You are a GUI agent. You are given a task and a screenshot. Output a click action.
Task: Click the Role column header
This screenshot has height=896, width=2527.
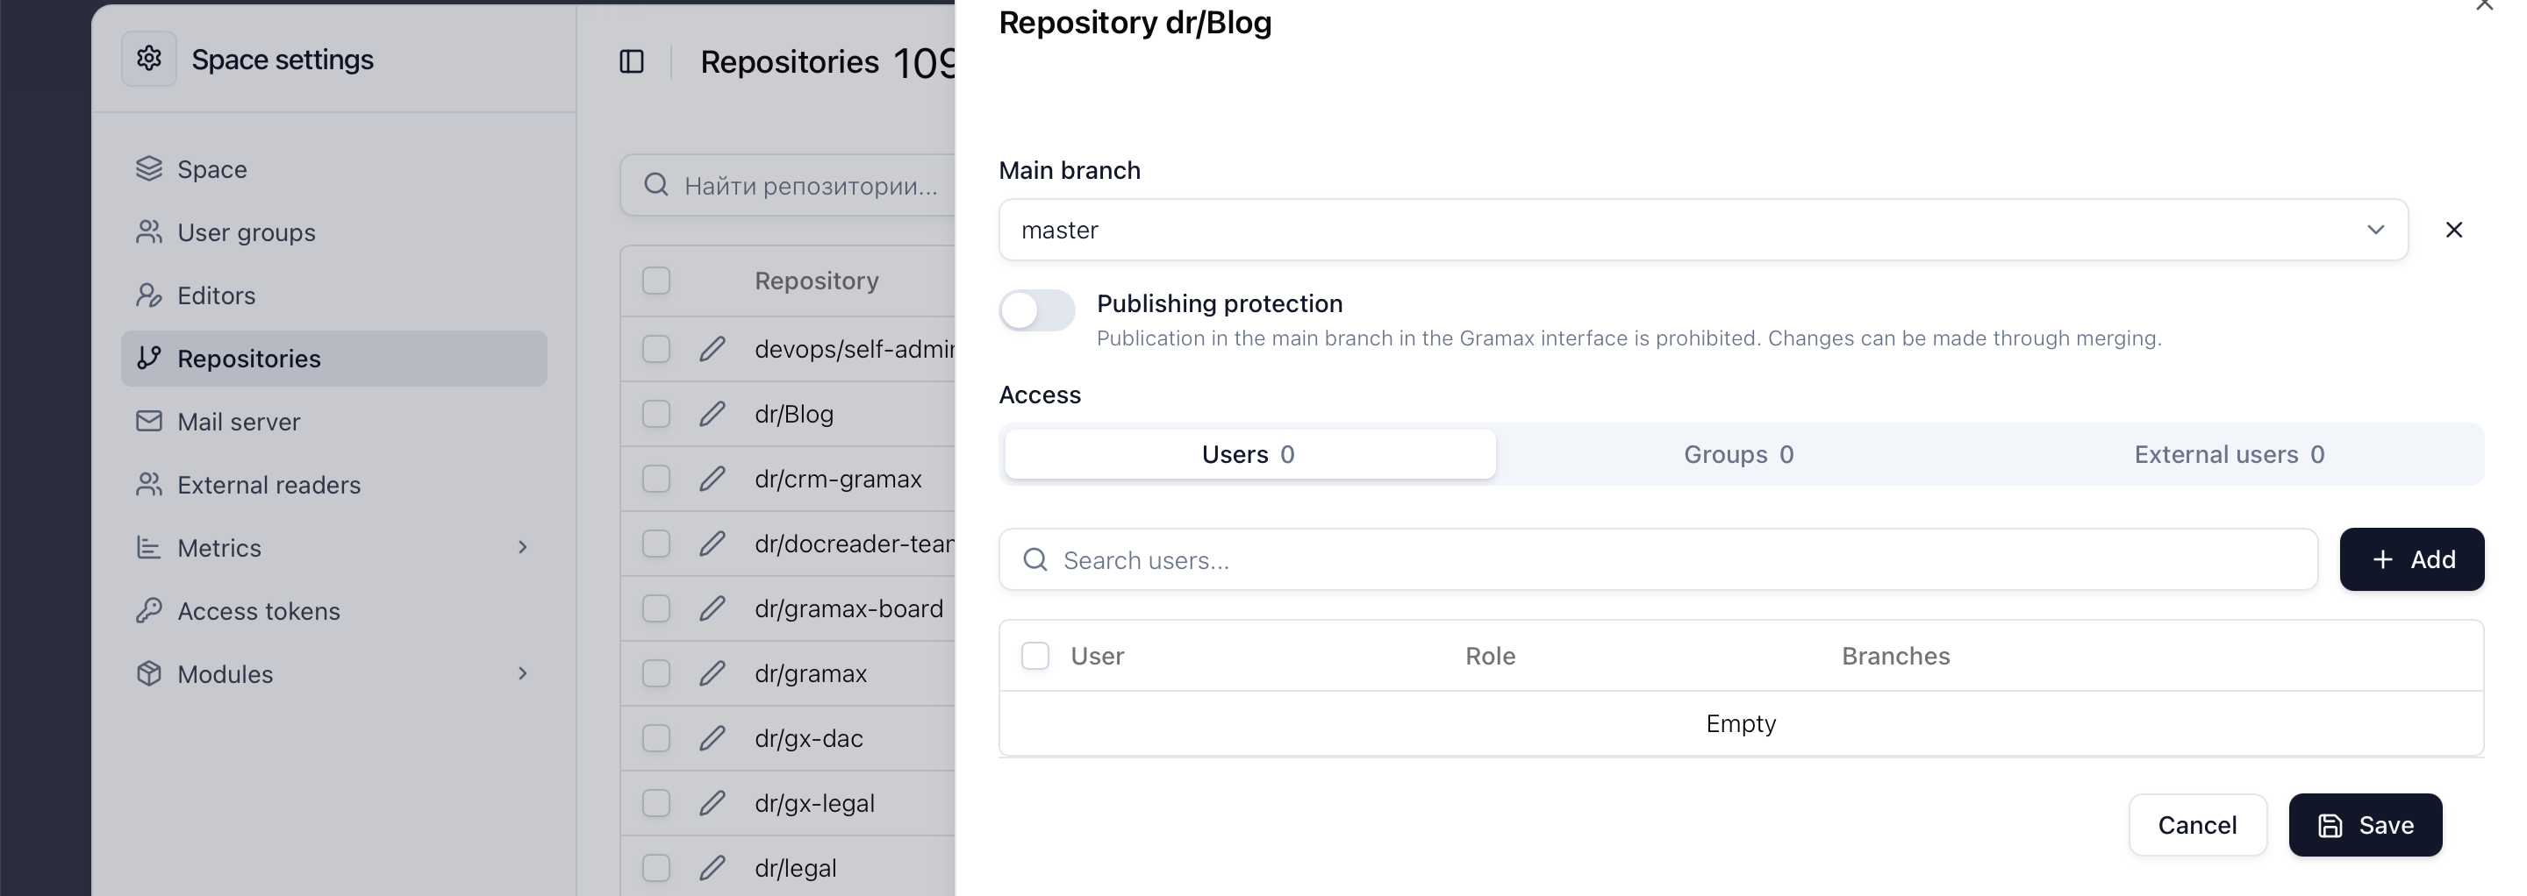pyautogui.click(x=1490, y=656)
